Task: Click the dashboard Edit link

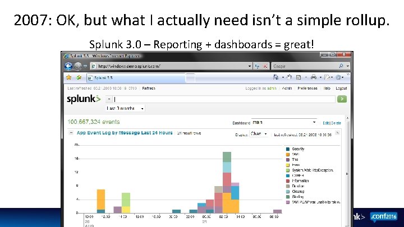Action: click(326, 123)
